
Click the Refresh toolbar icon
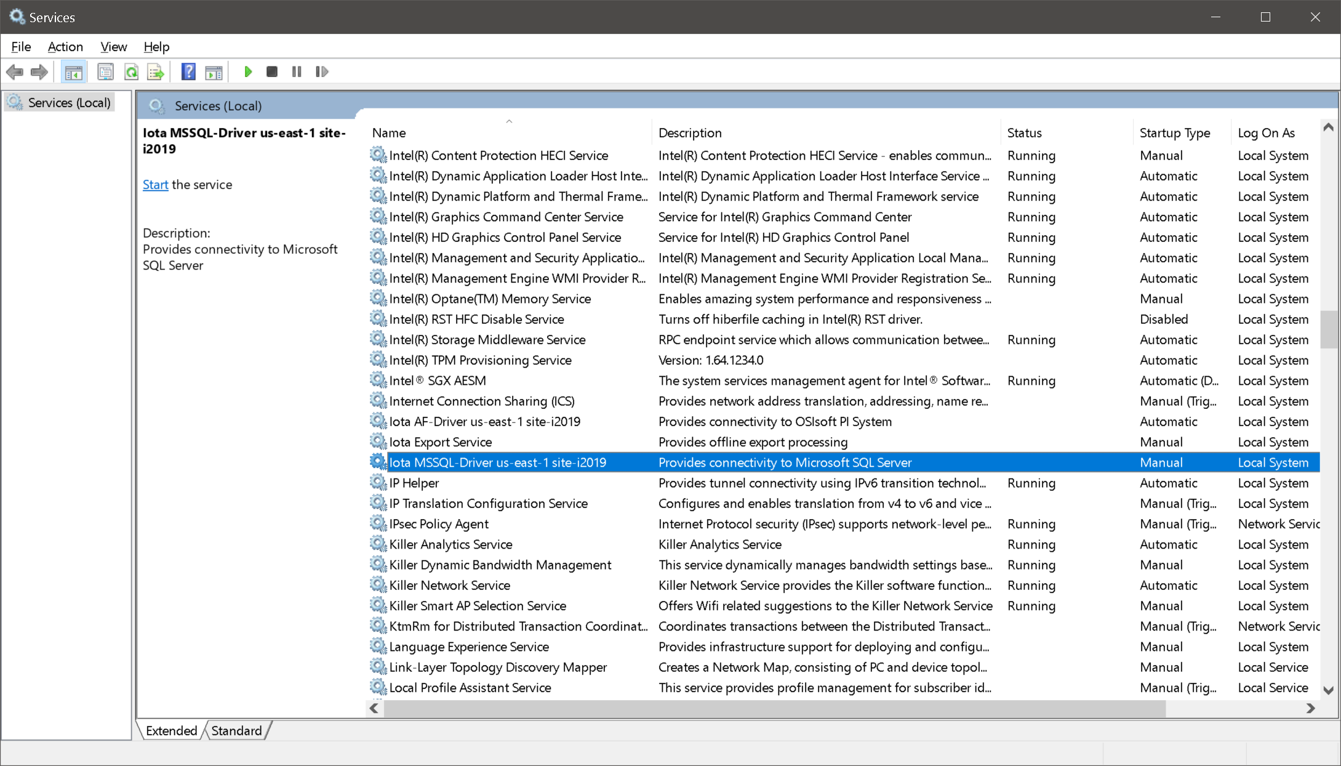131,72
